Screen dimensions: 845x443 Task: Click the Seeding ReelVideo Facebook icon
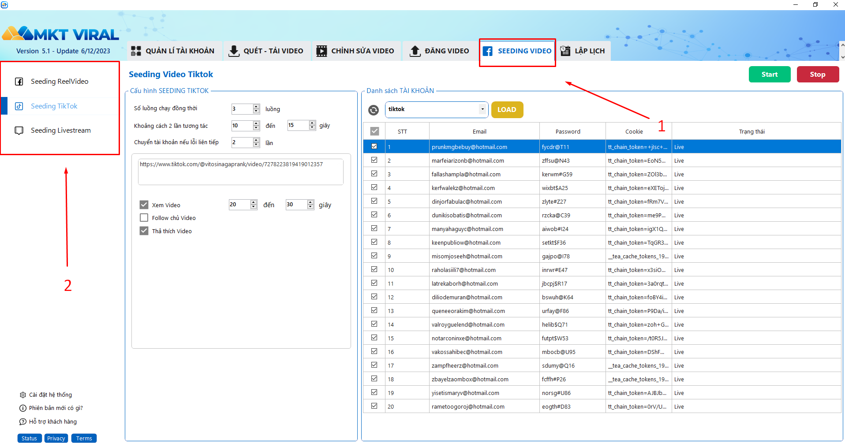pos(19,82)
